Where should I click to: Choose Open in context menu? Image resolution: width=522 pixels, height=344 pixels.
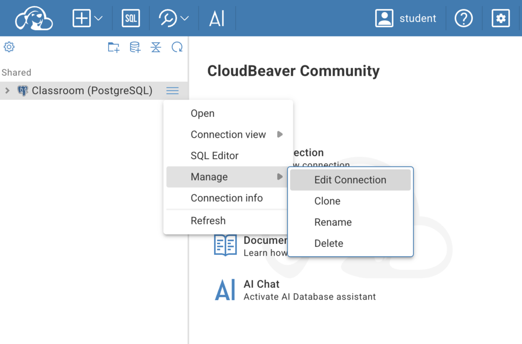click(x=229, y=113)
